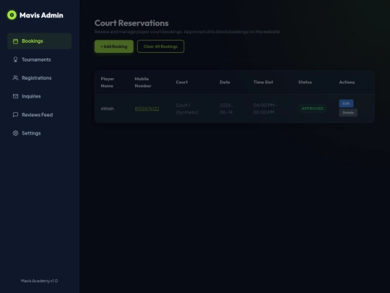Click the Mavis Admin title text

pyautogui.click(x=41, y=15)
